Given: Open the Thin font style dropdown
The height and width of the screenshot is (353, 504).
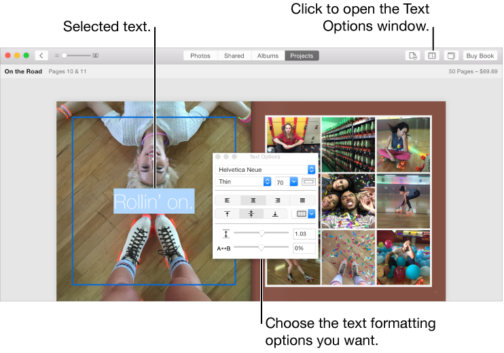Looking at the screenshot, I should coord(244,182).
